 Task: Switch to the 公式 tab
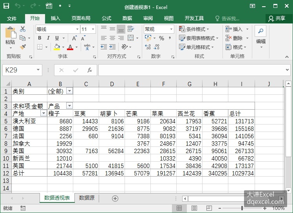(107, 18)
